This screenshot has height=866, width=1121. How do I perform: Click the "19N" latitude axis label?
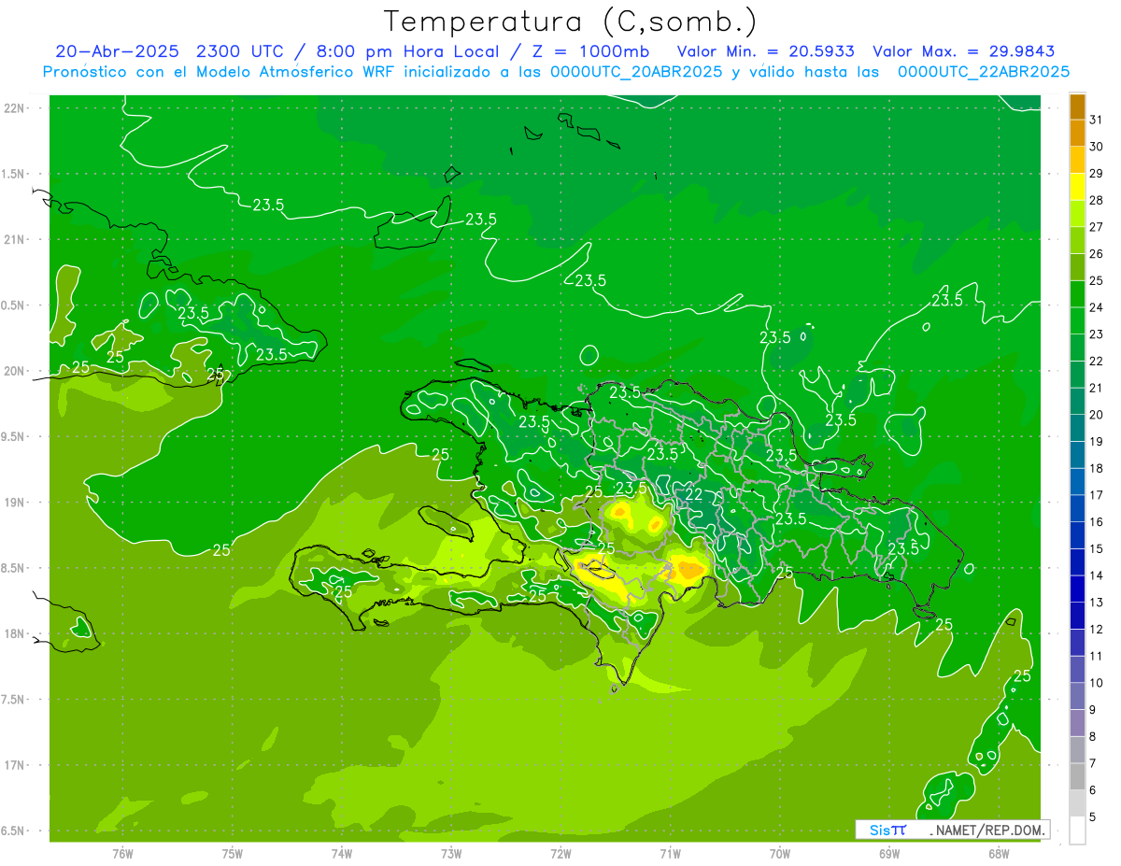[x=15, y=503]
